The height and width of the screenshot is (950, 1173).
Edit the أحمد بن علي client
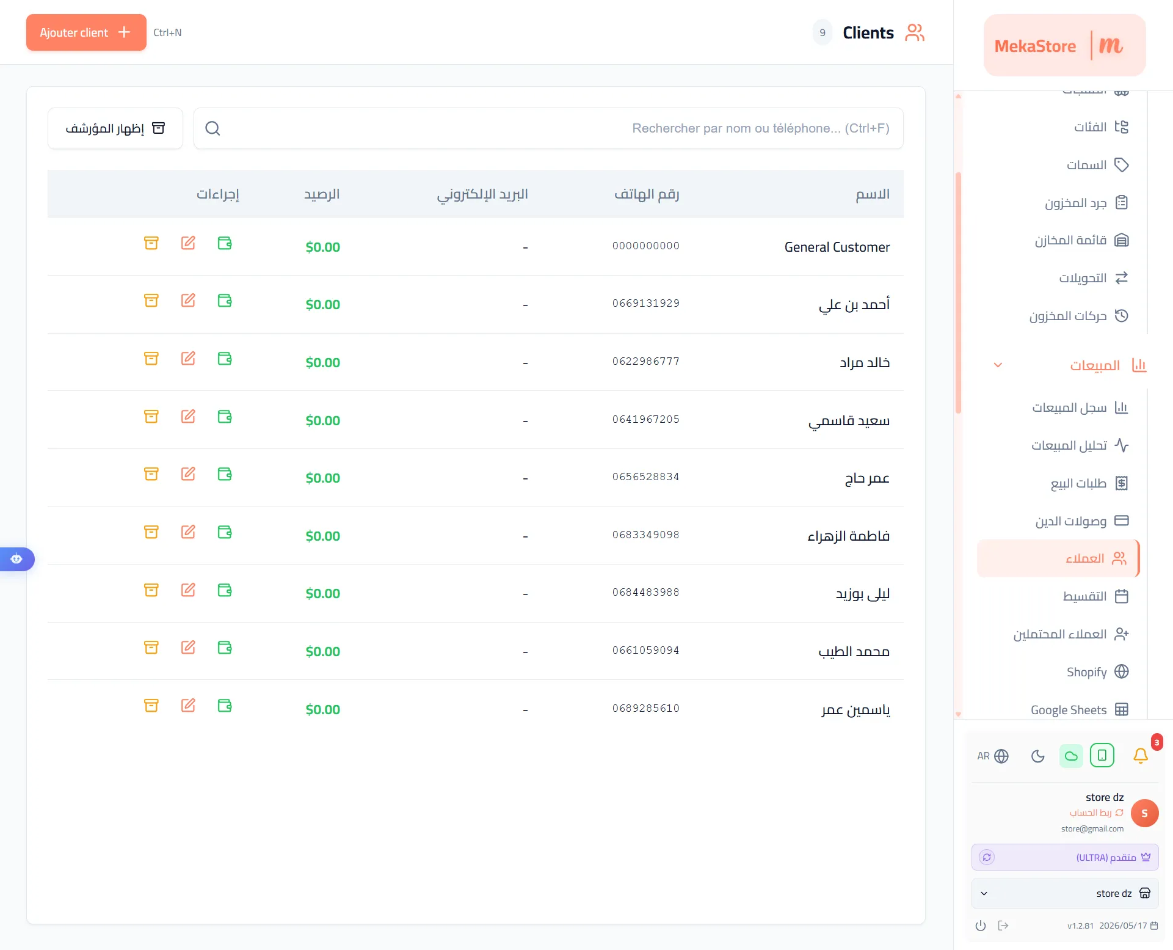pyautogui.click(x=188, y=301)
